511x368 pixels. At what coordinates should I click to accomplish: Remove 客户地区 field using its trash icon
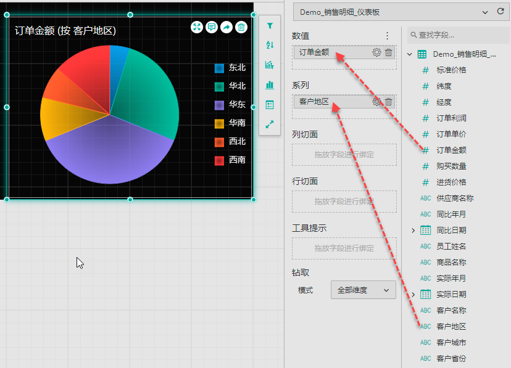tap(388, 102)
